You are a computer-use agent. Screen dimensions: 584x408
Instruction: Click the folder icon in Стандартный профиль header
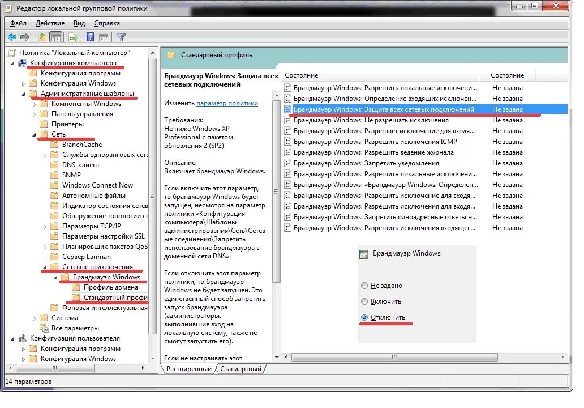pos(171,55)
